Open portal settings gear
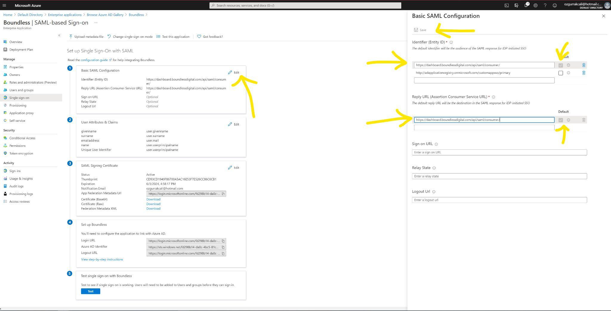Screen dimensions: 611x311 (x=536, y=5)
